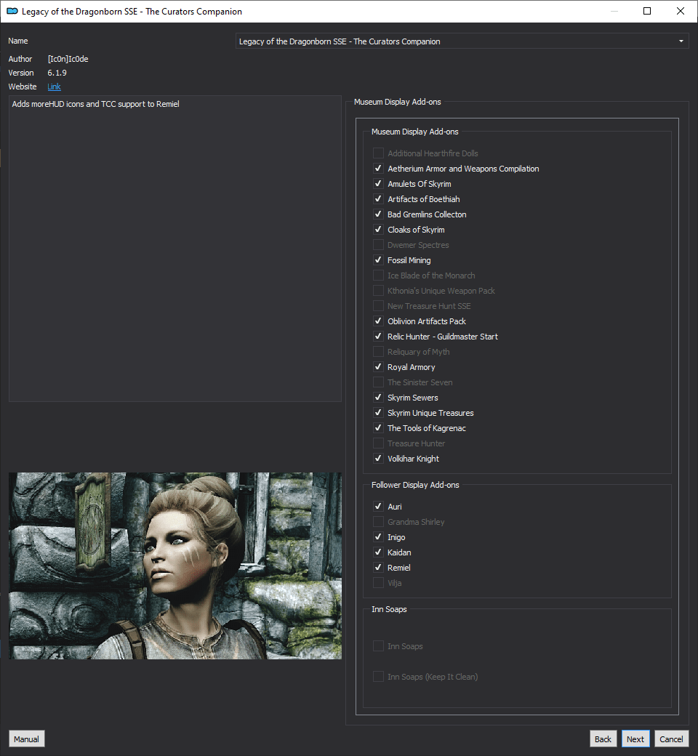The height and width of the screenshot is (756, 698).
Task: Toggle Additional Hearthfire Dolls checkbox
Action: pos(378,153)
